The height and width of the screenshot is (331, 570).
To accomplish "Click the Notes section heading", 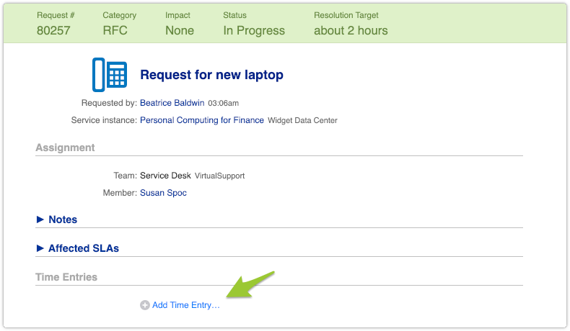I will tap(63, 219).
